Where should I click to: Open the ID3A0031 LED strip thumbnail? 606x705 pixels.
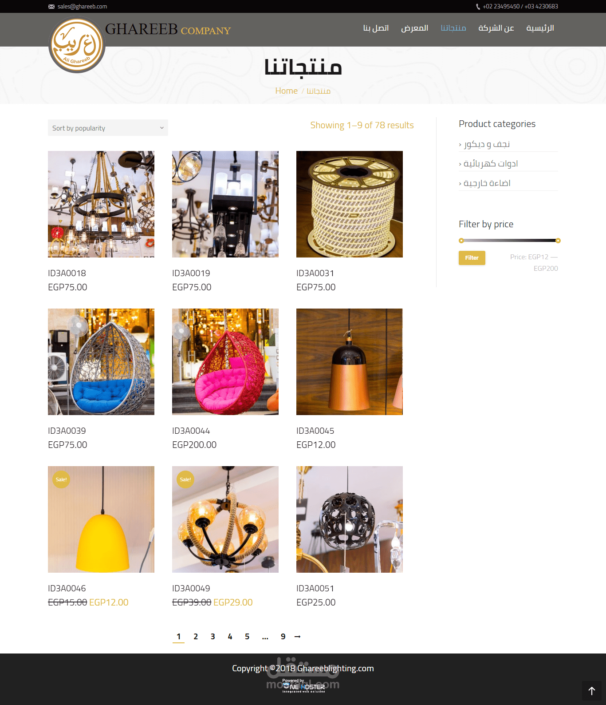click(350, 204)
